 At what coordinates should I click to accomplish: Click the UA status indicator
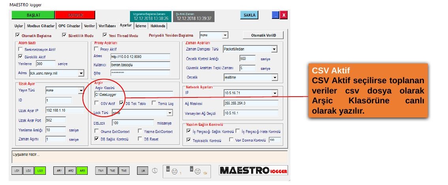[x=143, y=171]
